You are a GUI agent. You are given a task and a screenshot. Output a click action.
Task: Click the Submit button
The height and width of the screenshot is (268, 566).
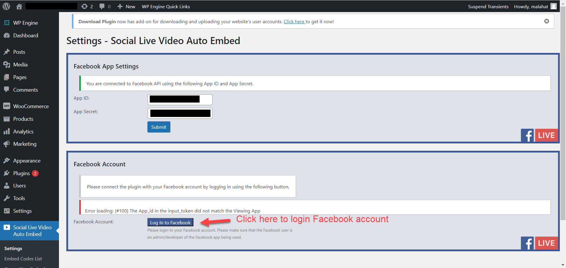[159, 127]
